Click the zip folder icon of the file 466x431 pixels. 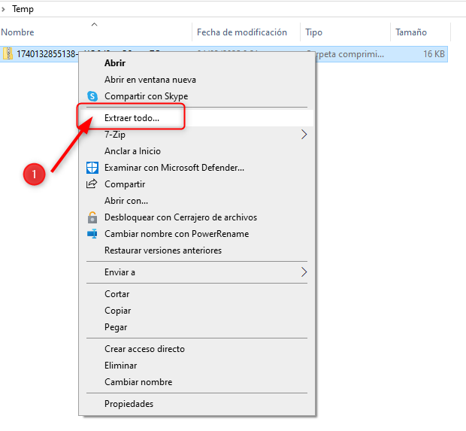point(8,54)
